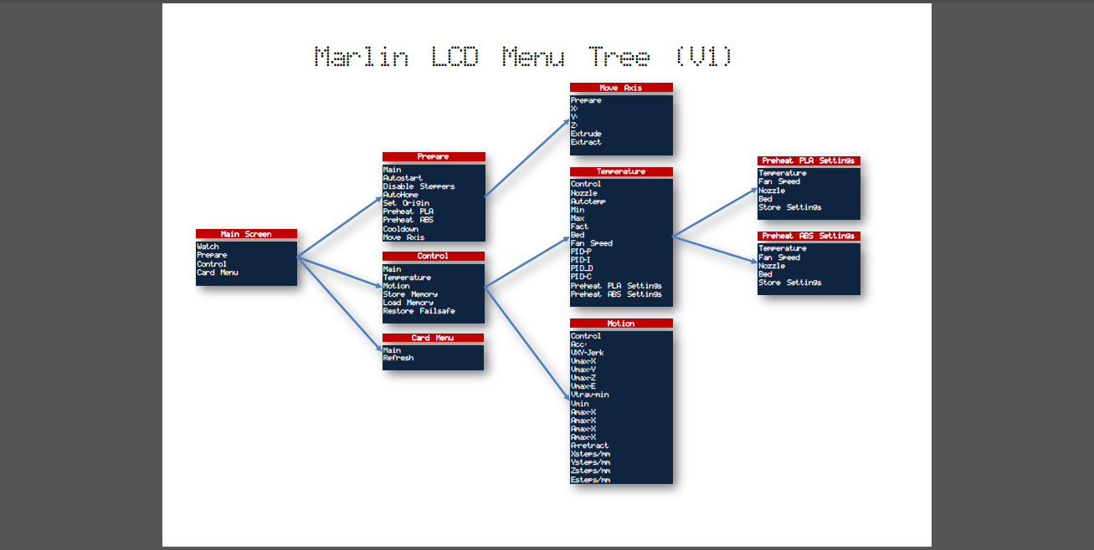The height and width of the screenshot is (550, 1094).
Task: Click "Preheat PLA" entry in the Prepare box
Action: (408, 211)
